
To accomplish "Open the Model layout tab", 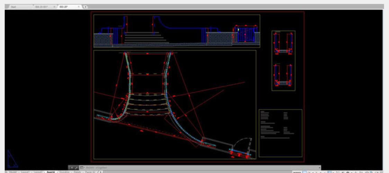I will [13, 172].
